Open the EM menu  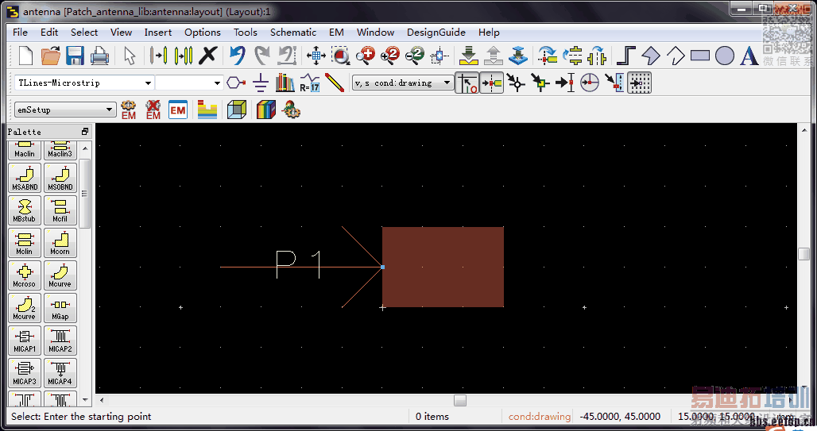pyautogui.click(x=336, y=33)
